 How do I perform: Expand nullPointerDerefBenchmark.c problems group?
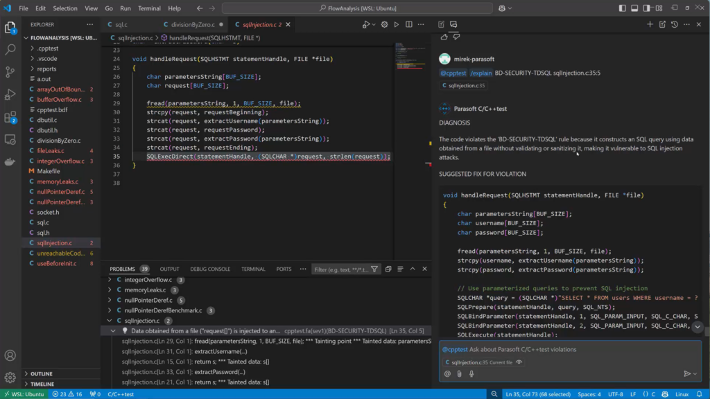[x=110, y=310]
